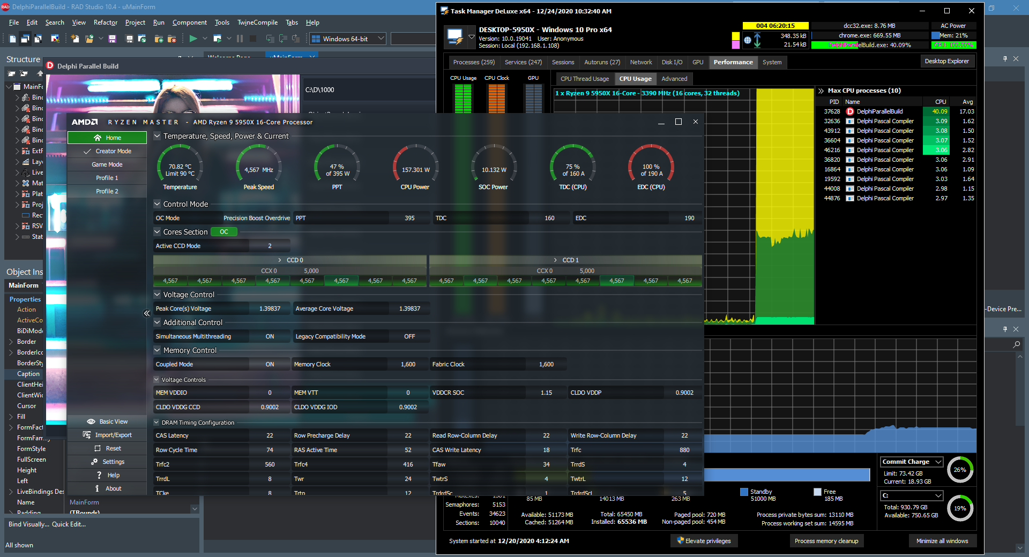Expand the CCD 0 chevron
This screenshot has width=1029, height=557.
pos(280,260)
